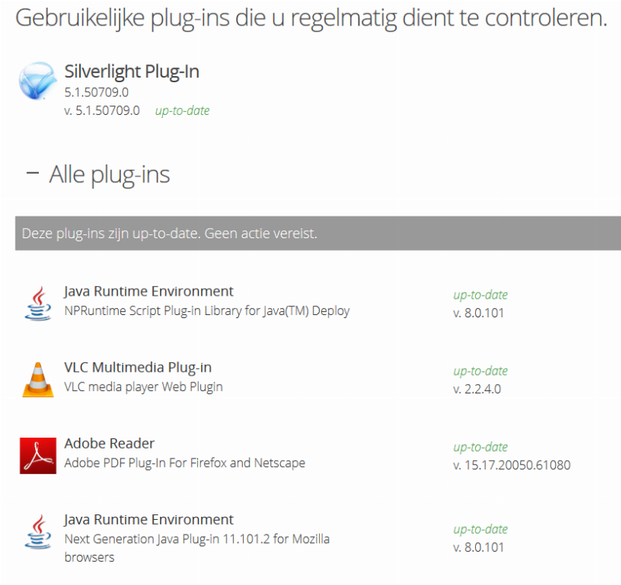Screen dimensions: 621x585
Task: Click Adobe Reader version 15.17.20050.61080 text
Action: [512, 466]
